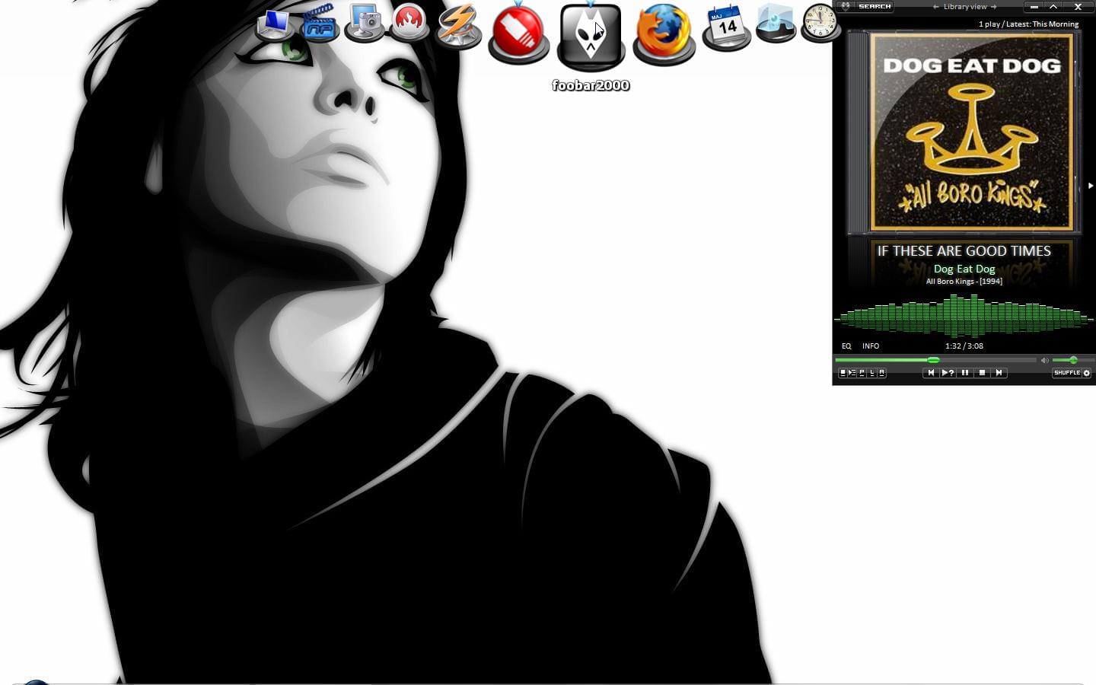Open the calendar dock icon showing 14

click(726, 27)
